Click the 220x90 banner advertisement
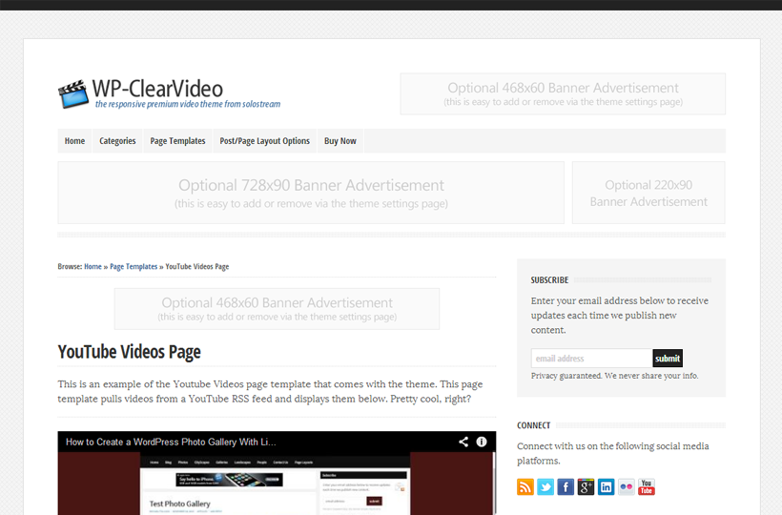782x515 pixels. (648, 193)
